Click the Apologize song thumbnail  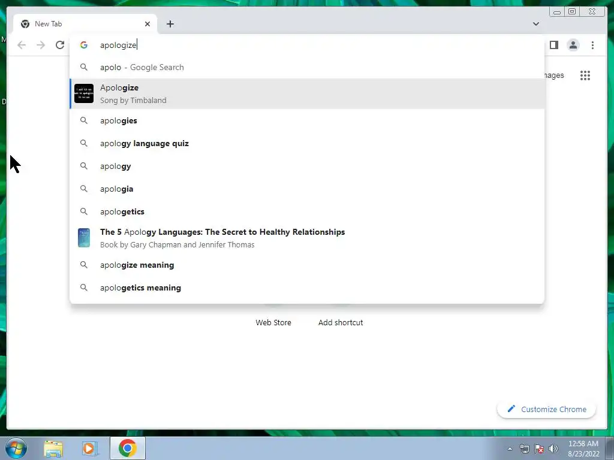[x=84, y=94]
